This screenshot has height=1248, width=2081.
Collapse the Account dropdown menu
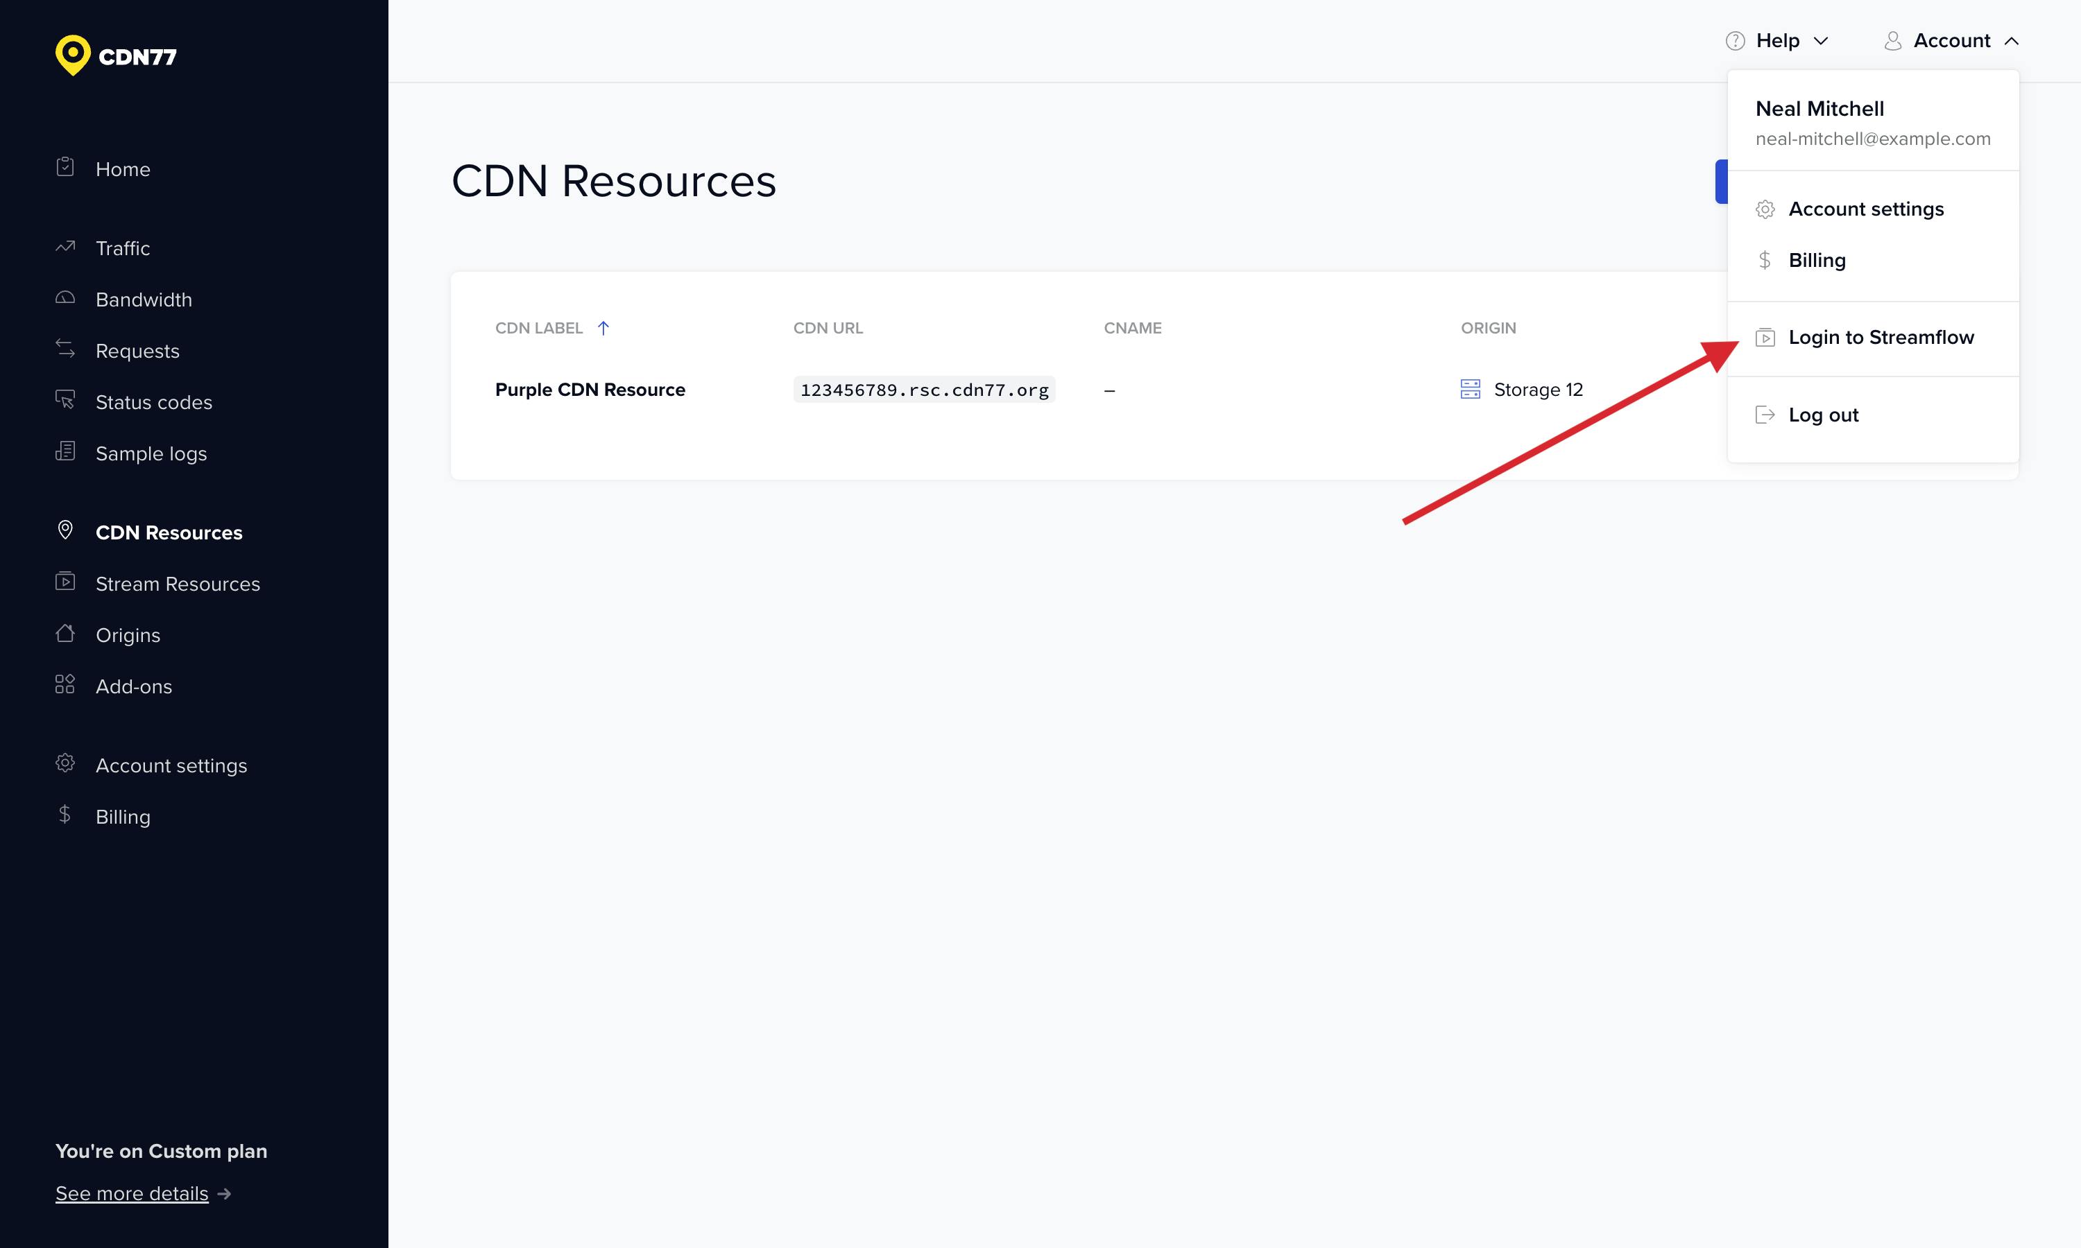tap(1951, 40)
